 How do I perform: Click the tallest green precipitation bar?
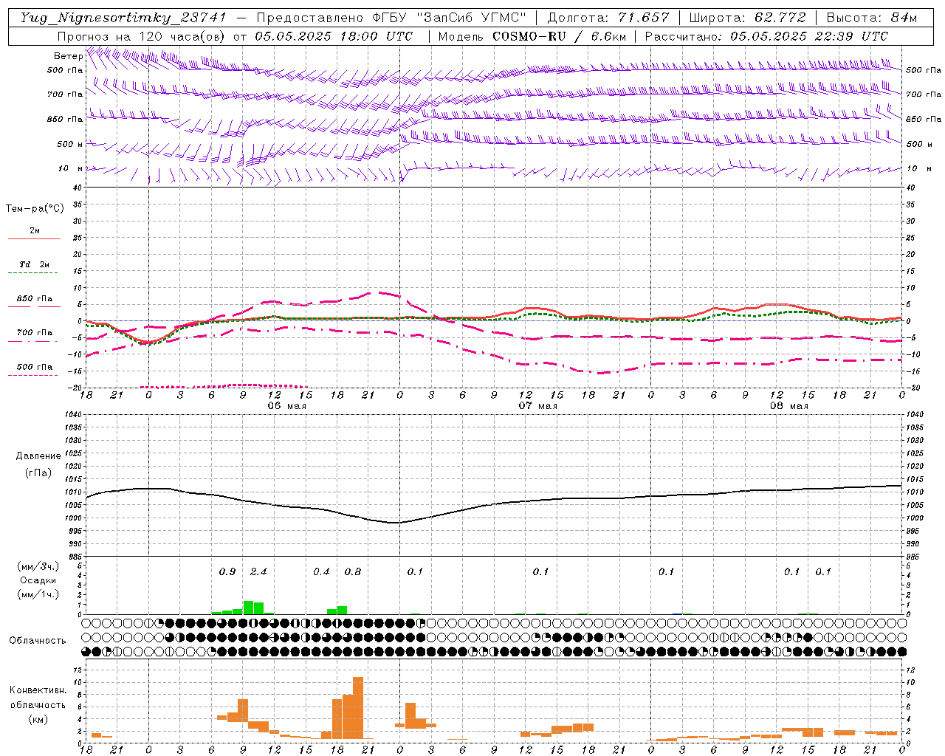[x=248, y=608]
